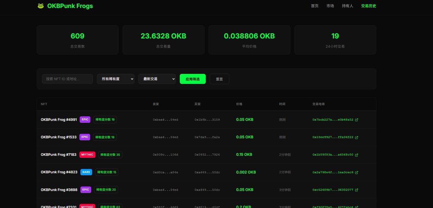This screenshot has width=433, height=208.
Task: Open external link icon for hash 0x2a798e4f...1ea3cec9
Action: tap(357, 172)
